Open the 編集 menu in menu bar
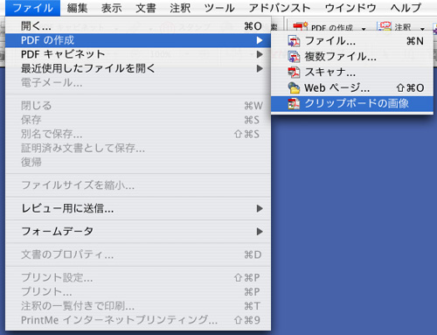 tap(77, 8)
